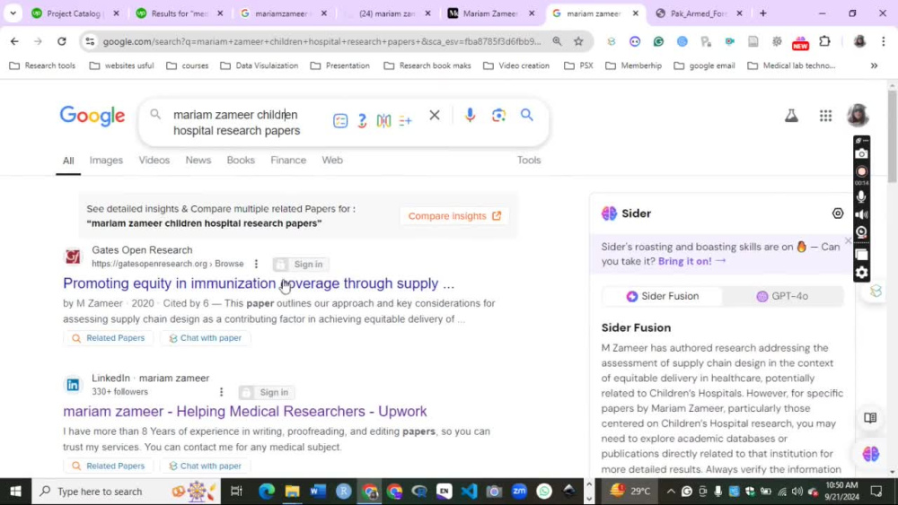Go back to the previous page
The width and height of the screenshot is (898, 505).
click(x=14, y=41)
